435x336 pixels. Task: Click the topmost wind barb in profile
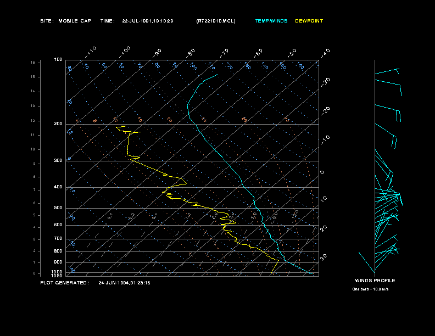387,71
